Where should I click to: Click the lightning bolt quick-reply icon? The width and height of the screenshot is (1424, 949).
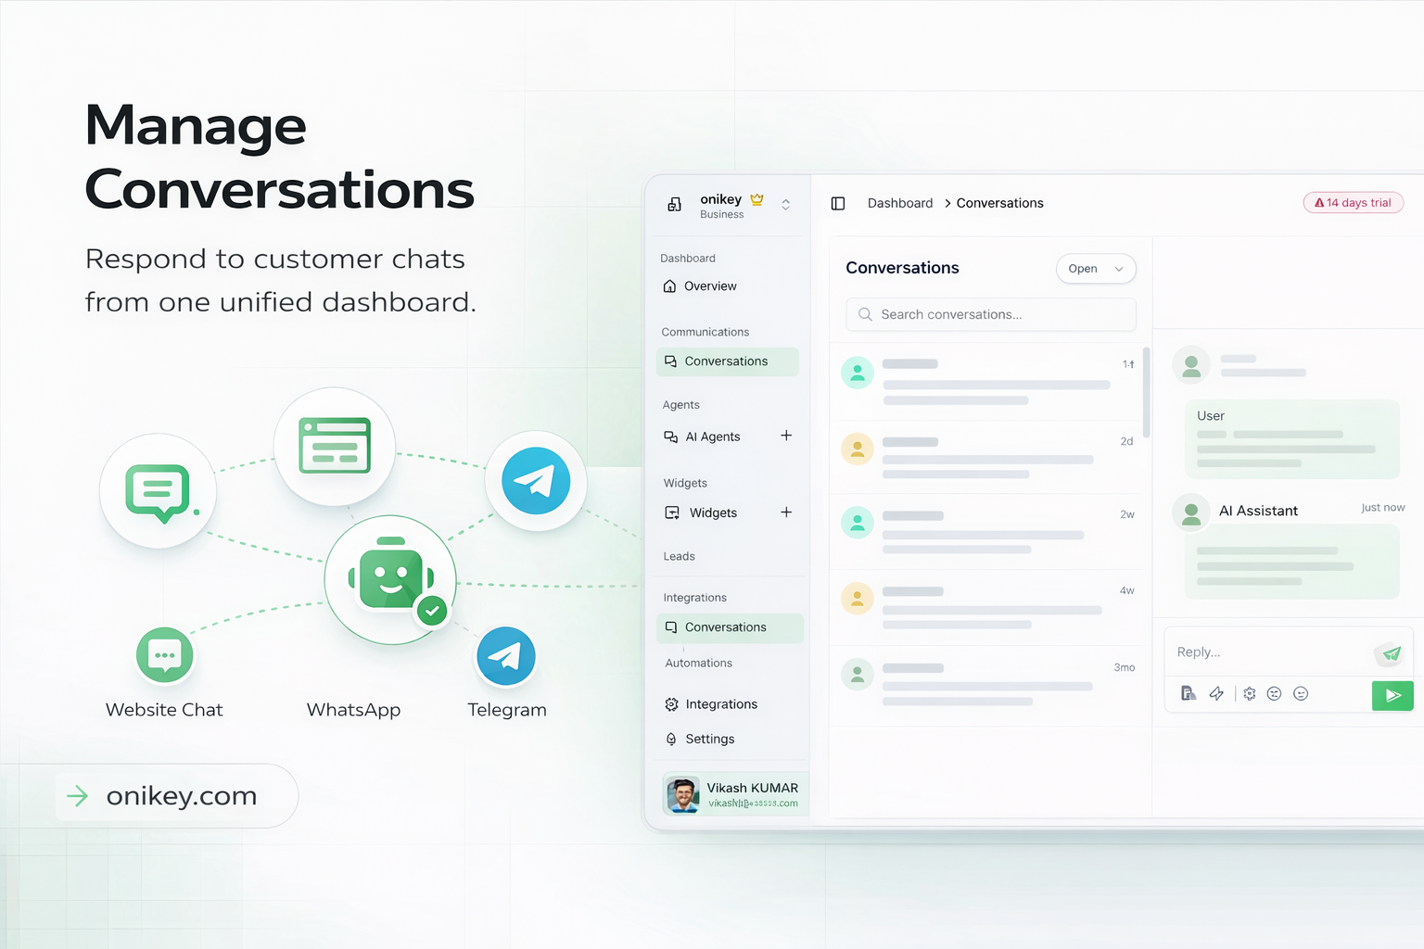tap(1216, 693)
